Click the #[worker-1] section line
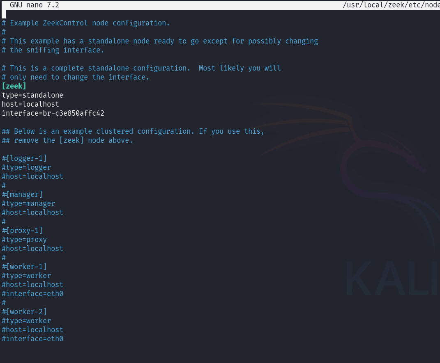Viewport: 440px width, 363px height. [24, 267]
